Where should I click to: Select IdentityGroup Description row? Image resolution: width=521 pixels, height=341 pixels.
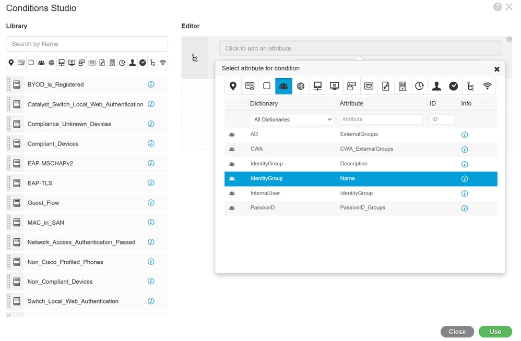coord(361,164)
